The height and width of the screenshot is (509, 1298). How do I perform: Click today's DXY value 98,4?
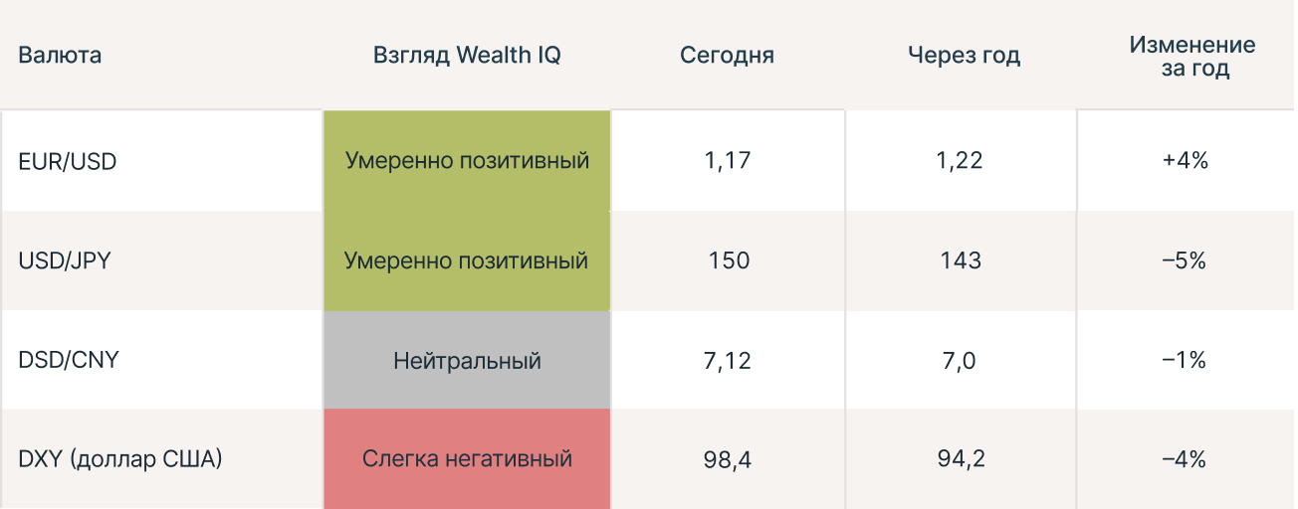point(727,458)
